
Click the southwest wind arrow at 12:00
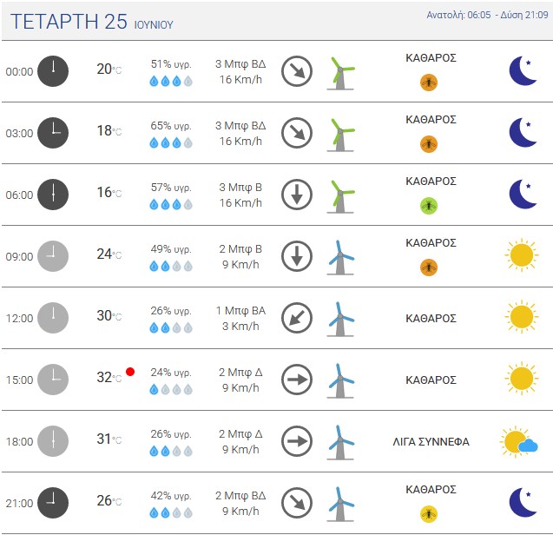[297, 318]
